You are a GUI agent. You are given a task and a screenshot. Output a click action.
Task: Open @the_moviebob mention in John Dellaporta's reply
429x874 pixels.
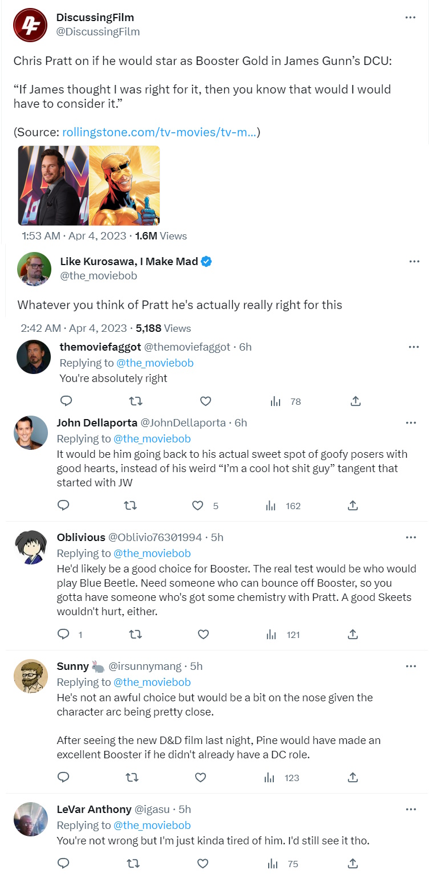tap(152, 439)
